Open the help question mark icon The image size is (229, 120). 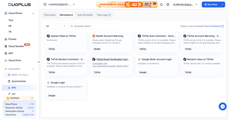(168, 5)
